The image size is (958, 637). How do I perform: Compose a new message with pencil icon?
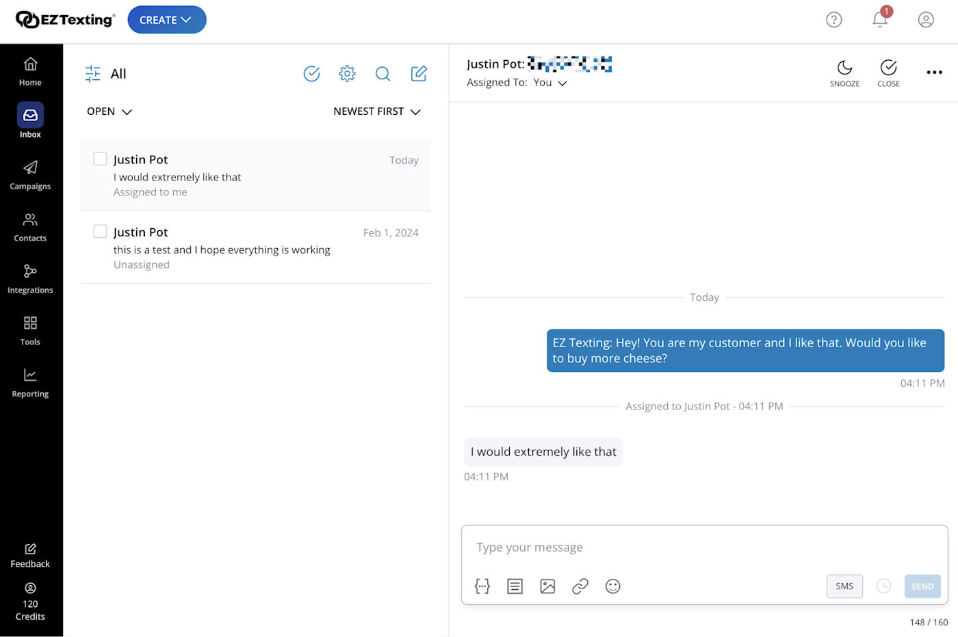click(x=419, y=73)
